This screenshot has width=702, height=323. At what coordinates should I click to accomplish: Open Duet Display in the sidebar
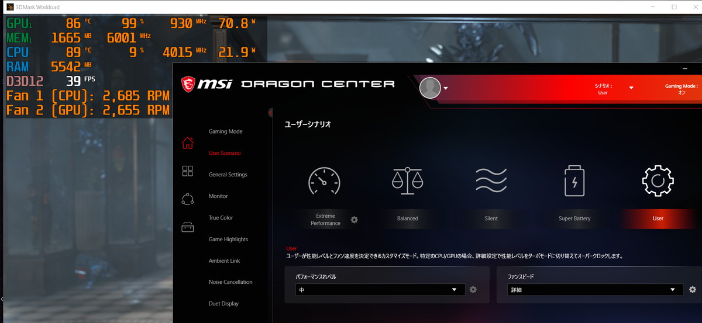[223, 304]
